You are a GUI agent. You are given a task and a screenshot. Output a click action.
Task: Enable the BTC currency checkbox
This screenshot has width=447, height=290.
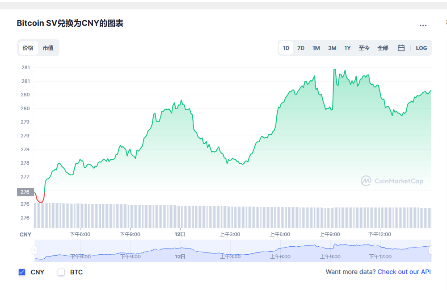click(61, 272)
